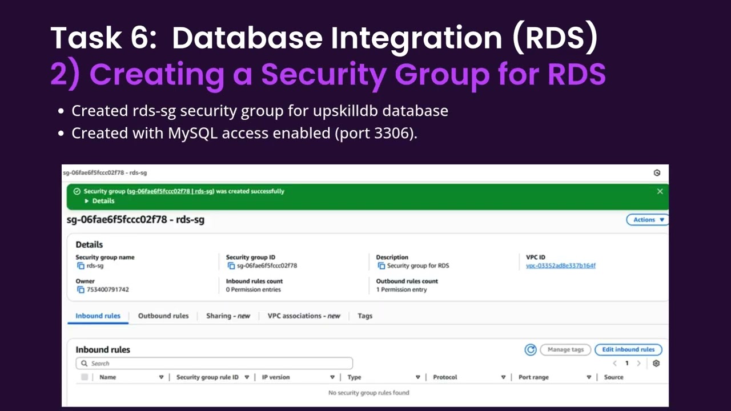The image size is (731, 411).
Task: Click the Edit inbound rules button
Action: coord(628,349)
